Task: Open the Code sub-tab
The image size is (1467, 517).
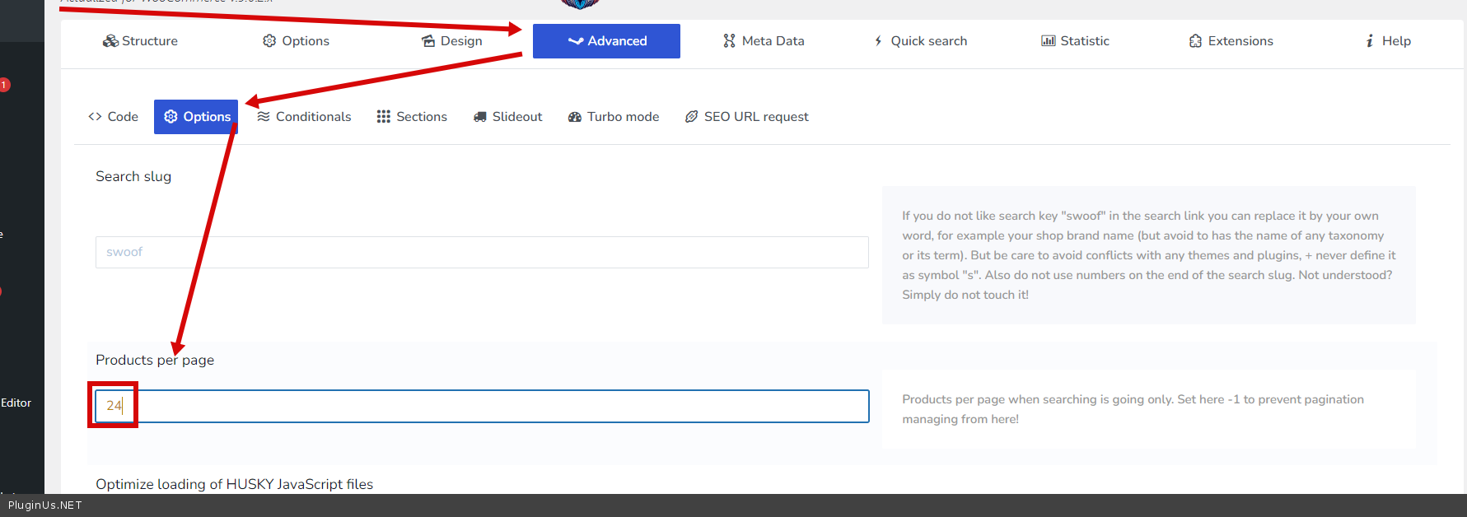Action: [x=114, y=117]
